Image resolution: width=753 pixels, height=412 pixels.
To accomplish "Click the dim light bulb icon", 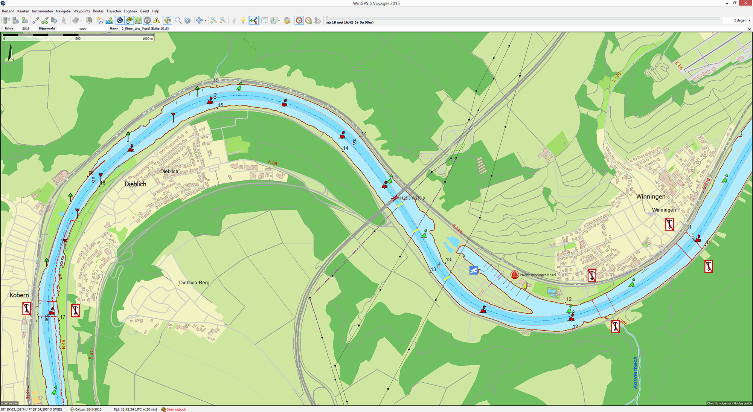I will [234, 20].
